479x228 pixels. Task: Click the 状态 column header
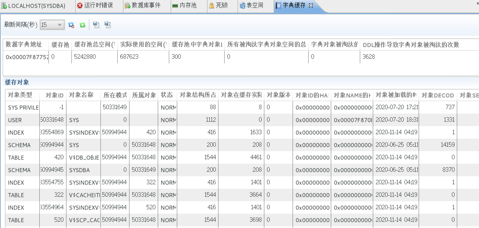[167, 95]
